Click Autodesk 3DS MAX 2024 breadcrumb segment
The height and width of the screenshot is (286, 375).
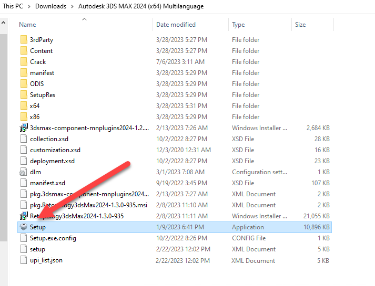pos(141,6)
